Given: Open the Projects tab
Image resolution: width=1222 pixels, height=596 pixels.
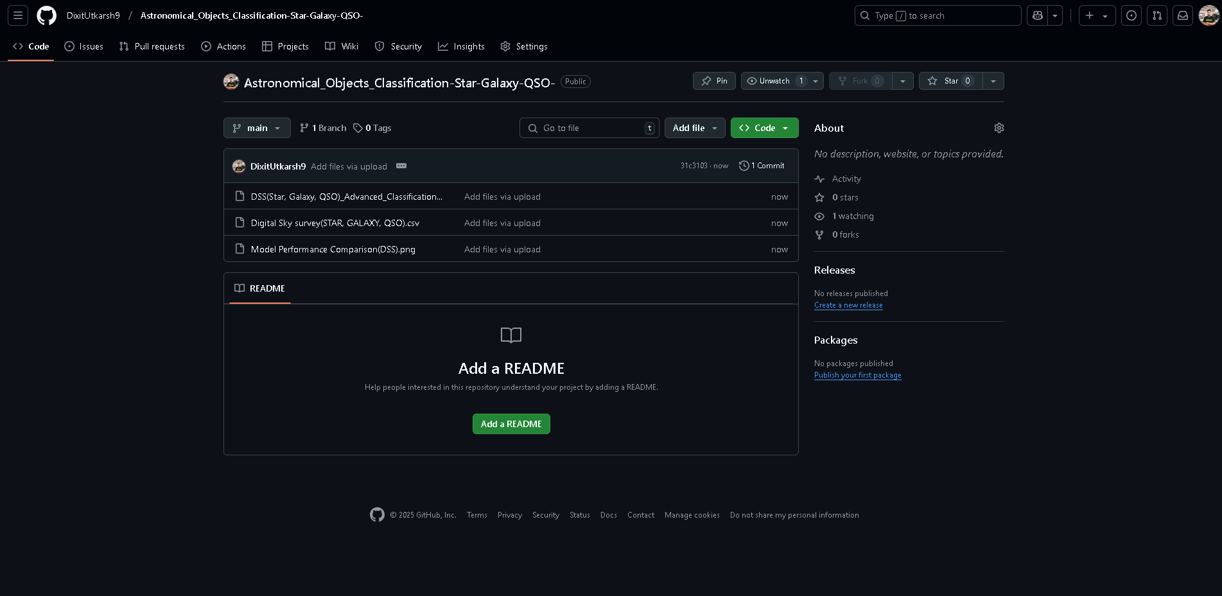Looking at the screenshot, I should (x=285, y=46).
